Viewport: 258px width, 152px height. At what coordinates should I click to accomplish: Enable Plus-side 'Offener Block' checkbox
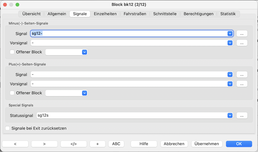pyautogui.click(x=12, y=93)
